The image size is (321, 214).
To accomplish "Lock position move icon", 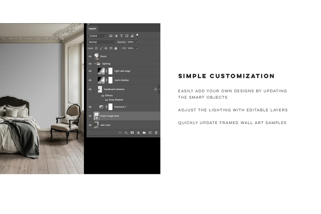I will click(x=106, y=48).
